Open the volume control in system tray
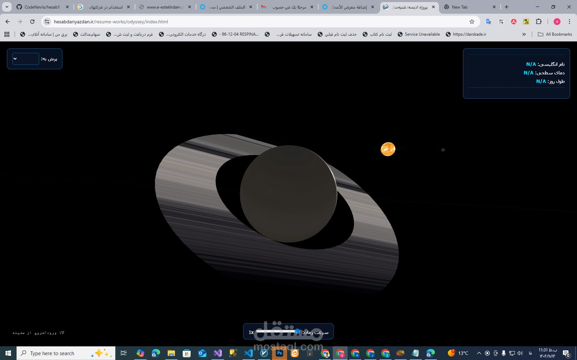 pyautogui.click(x=520, y=353)
